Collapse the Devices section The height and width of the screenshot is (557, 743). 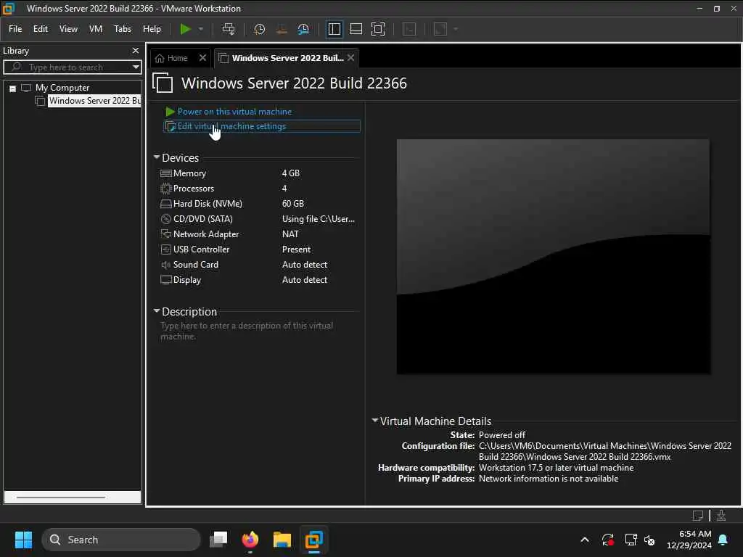click(x=157, y=157)
